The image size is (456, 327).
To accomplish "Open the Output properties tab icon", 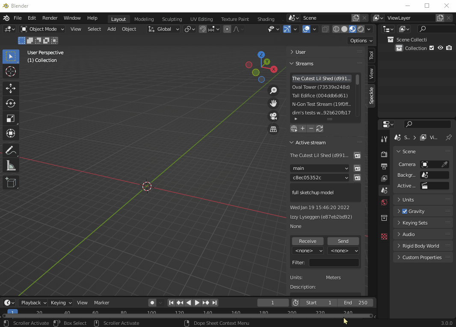I will (384, 166).
